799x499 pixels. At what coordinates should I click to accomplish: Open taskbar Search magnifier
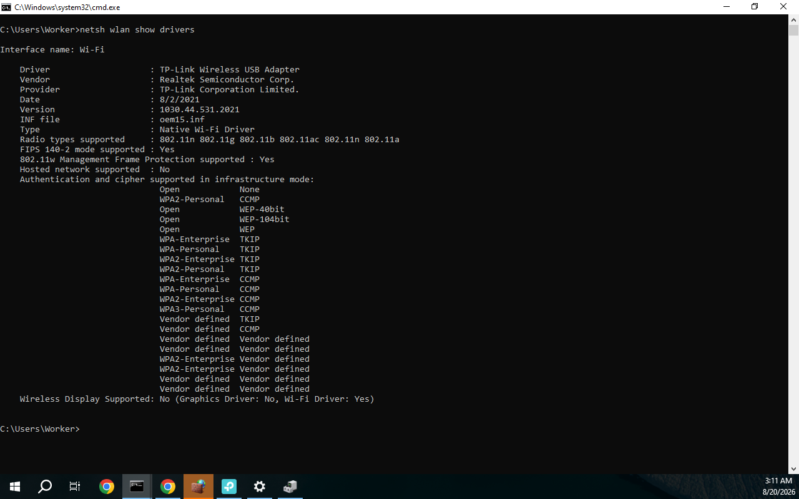point(45,487)
